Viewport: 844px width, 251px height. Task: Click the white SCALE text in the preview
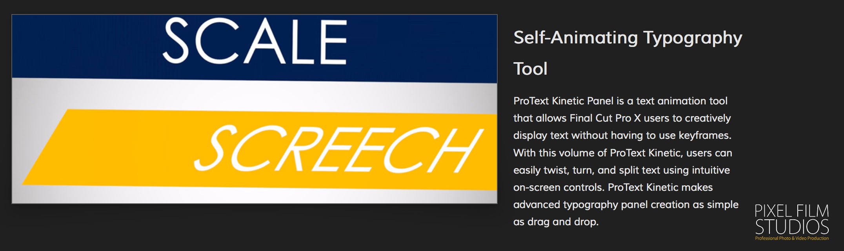pyautogui.click(x=255, y=41)
